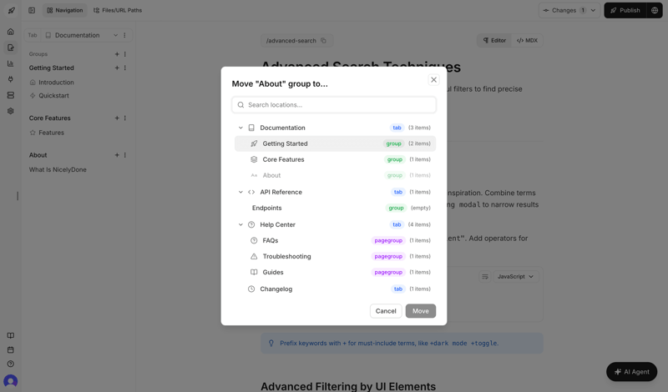Add page to Core Features group

(x=117, y=118)
